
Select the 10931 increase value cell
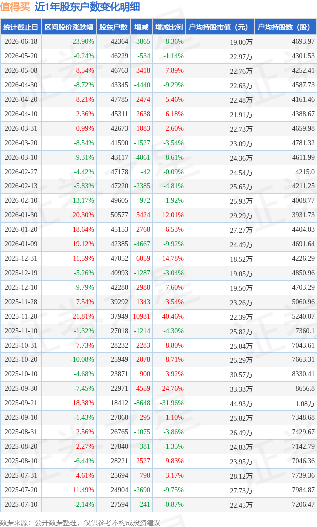point(141,316)
